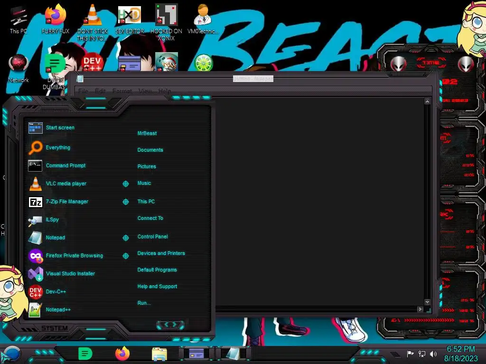Open Visual Studio Installer icon
Image resolution: width=486 pixels, height=364 pixels.
(x=36, y=273)
